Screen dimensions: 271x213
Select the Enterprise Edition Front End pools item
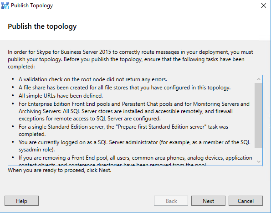coord(134,111)
